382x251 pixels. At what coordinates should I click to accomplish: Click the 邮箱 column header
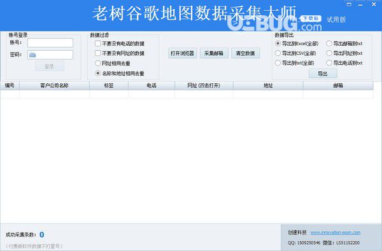coord(338,86)
